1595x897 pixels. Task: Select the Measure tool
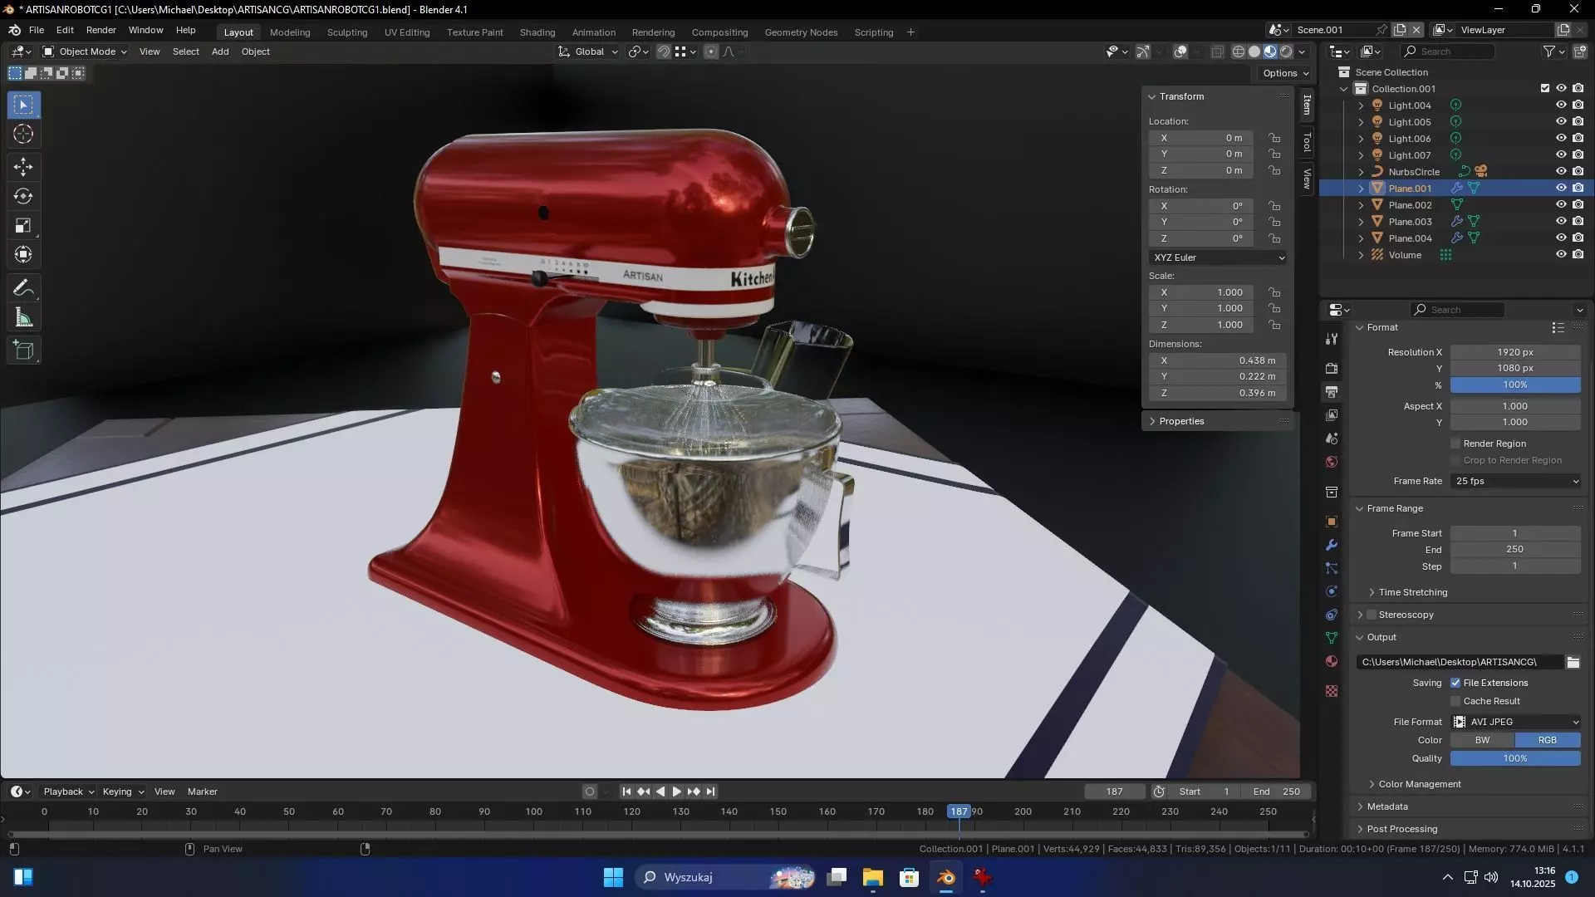coord(23,317)
